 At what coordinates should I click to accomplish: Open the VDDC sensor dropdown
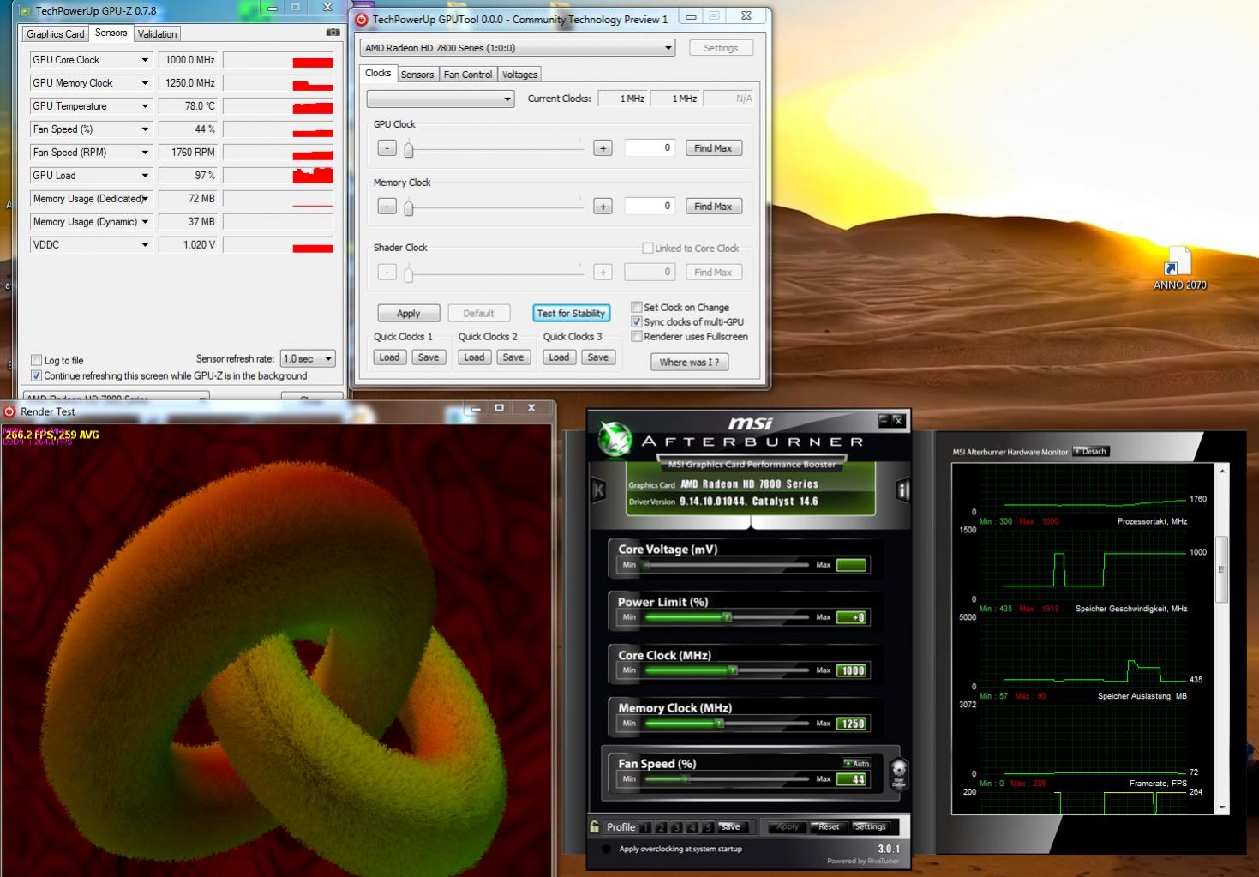pos(145,245)
